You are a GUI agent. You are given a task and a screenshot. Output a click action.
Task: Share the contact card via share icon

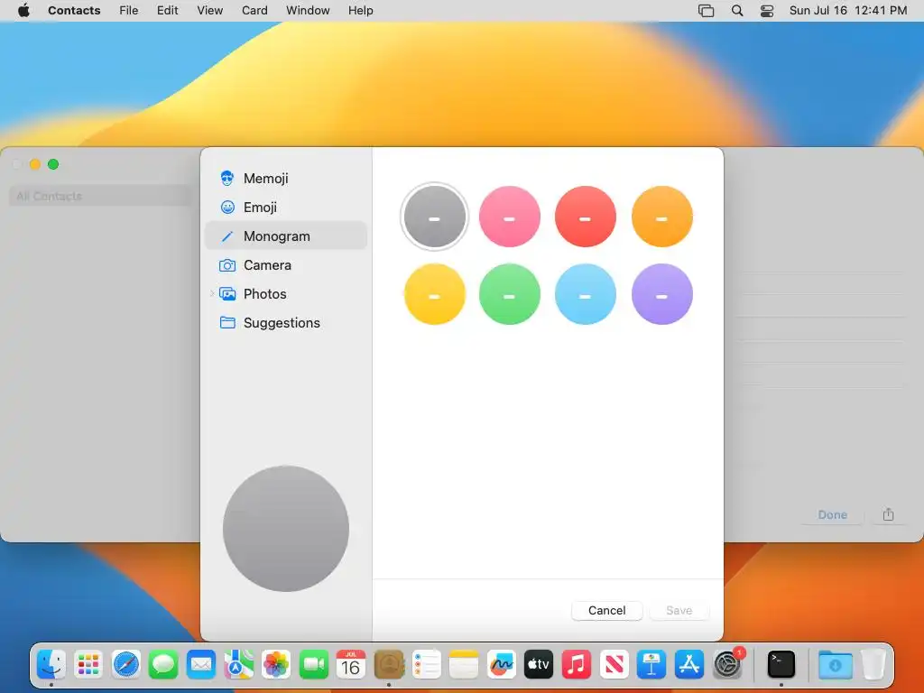(888, 514)
